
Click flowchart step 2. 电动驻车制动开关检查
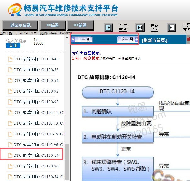(118, 137)
